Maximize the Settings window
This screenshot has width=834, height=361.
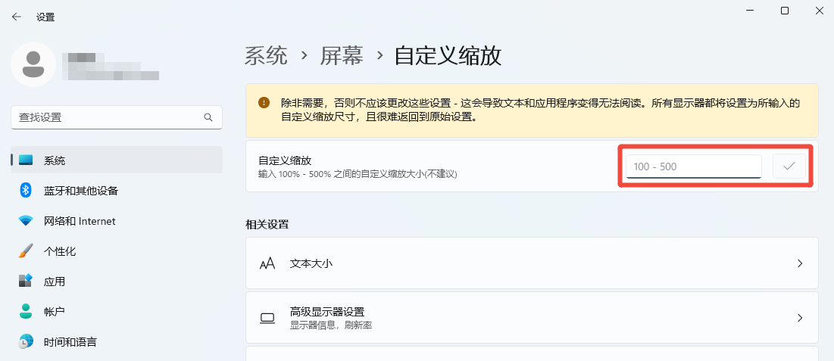click(785, 11)
